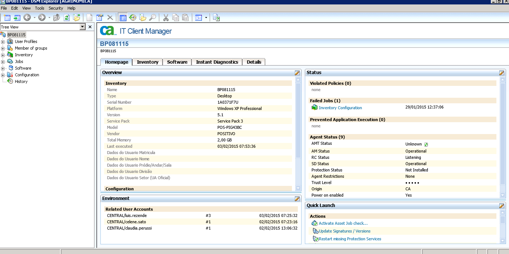509x254 pixels.
Task: Edit the Overview panel via its pencil icon
Action: click(297, 73)
